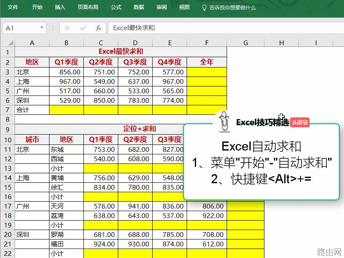The height and width of the screenshot is (258, 344).
Task: Click the 黄埔 cell
Action: coord(67,178)
